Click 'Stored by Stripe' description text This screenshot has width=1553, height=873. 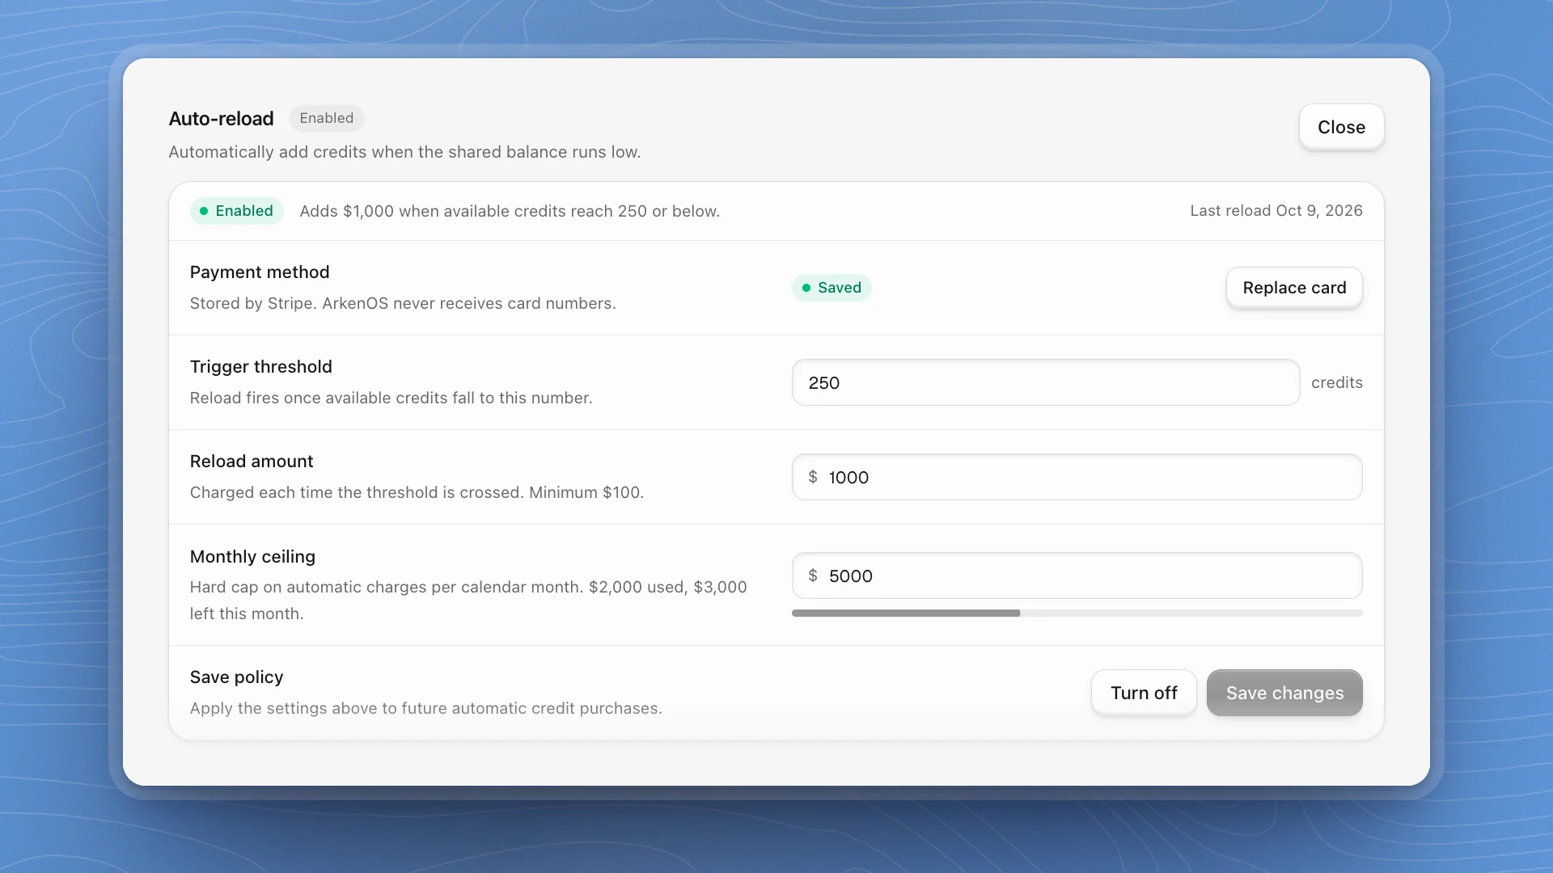tap(403, 303)
